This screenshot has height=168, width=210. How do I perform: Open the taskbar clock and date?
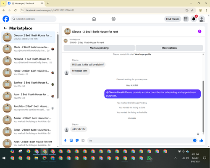195,158
